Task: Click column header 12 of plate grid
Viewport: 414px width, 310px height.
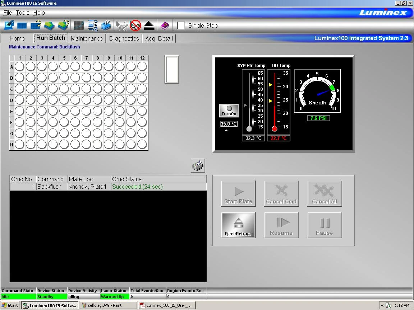Action: coord(142,58)
